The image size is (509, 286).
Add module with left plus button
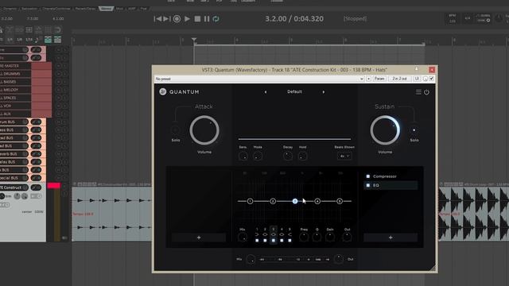[199, 238]
